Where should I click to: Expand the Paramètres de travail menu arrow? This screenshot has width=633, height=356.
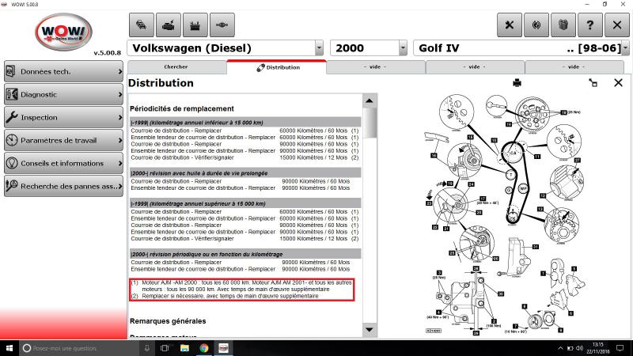120,141
